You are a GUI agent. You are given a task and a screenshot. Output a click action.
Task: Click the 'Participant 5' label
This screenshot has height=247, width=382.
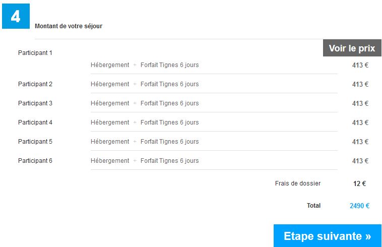point(35,142)
